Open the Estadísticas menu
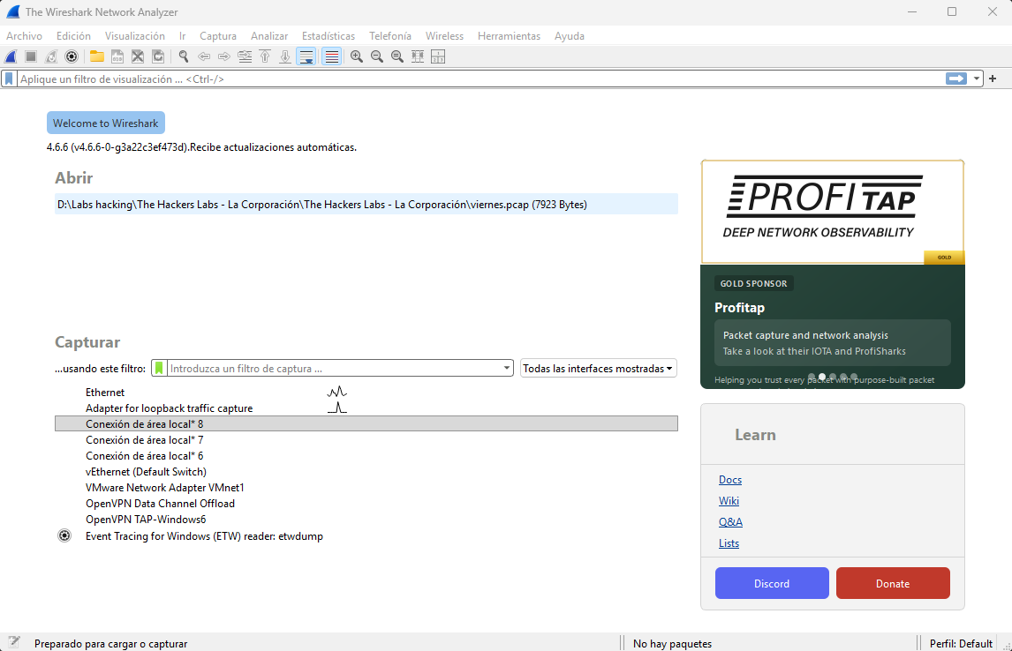1012x651 pixels. tap(329, 36)
